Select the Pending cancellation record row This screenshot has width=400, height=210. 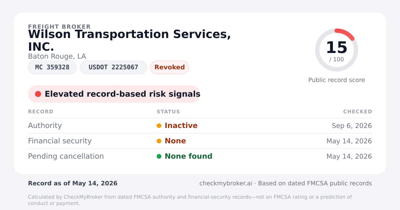(200, 156)
